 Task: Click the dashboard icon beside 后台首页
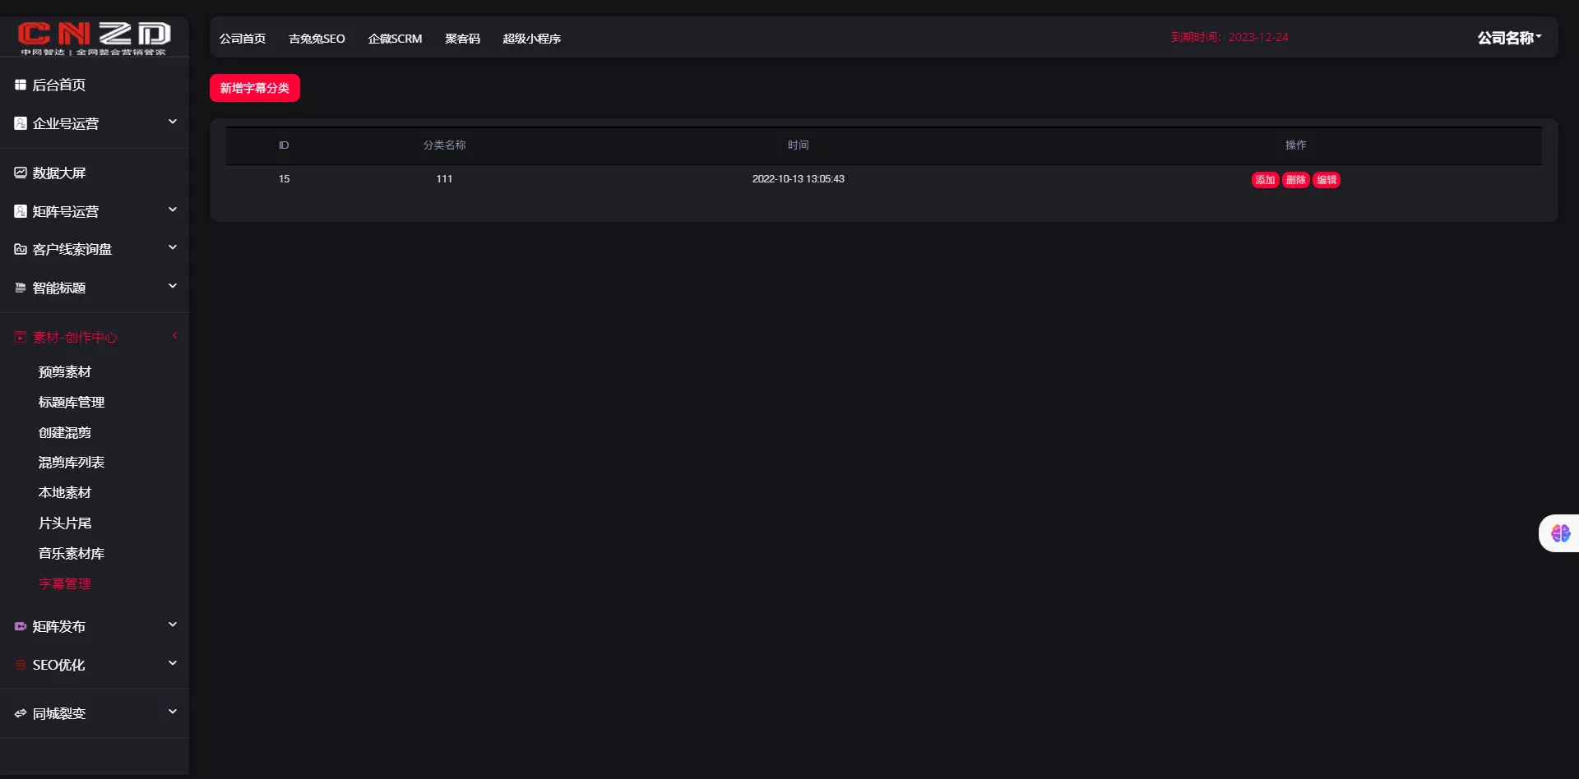[21, 85]
